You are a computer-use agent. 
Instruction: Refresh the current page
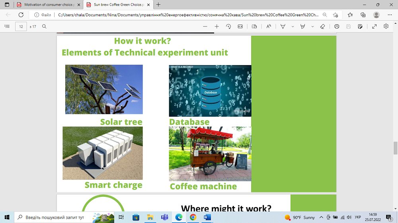point(21,15)
